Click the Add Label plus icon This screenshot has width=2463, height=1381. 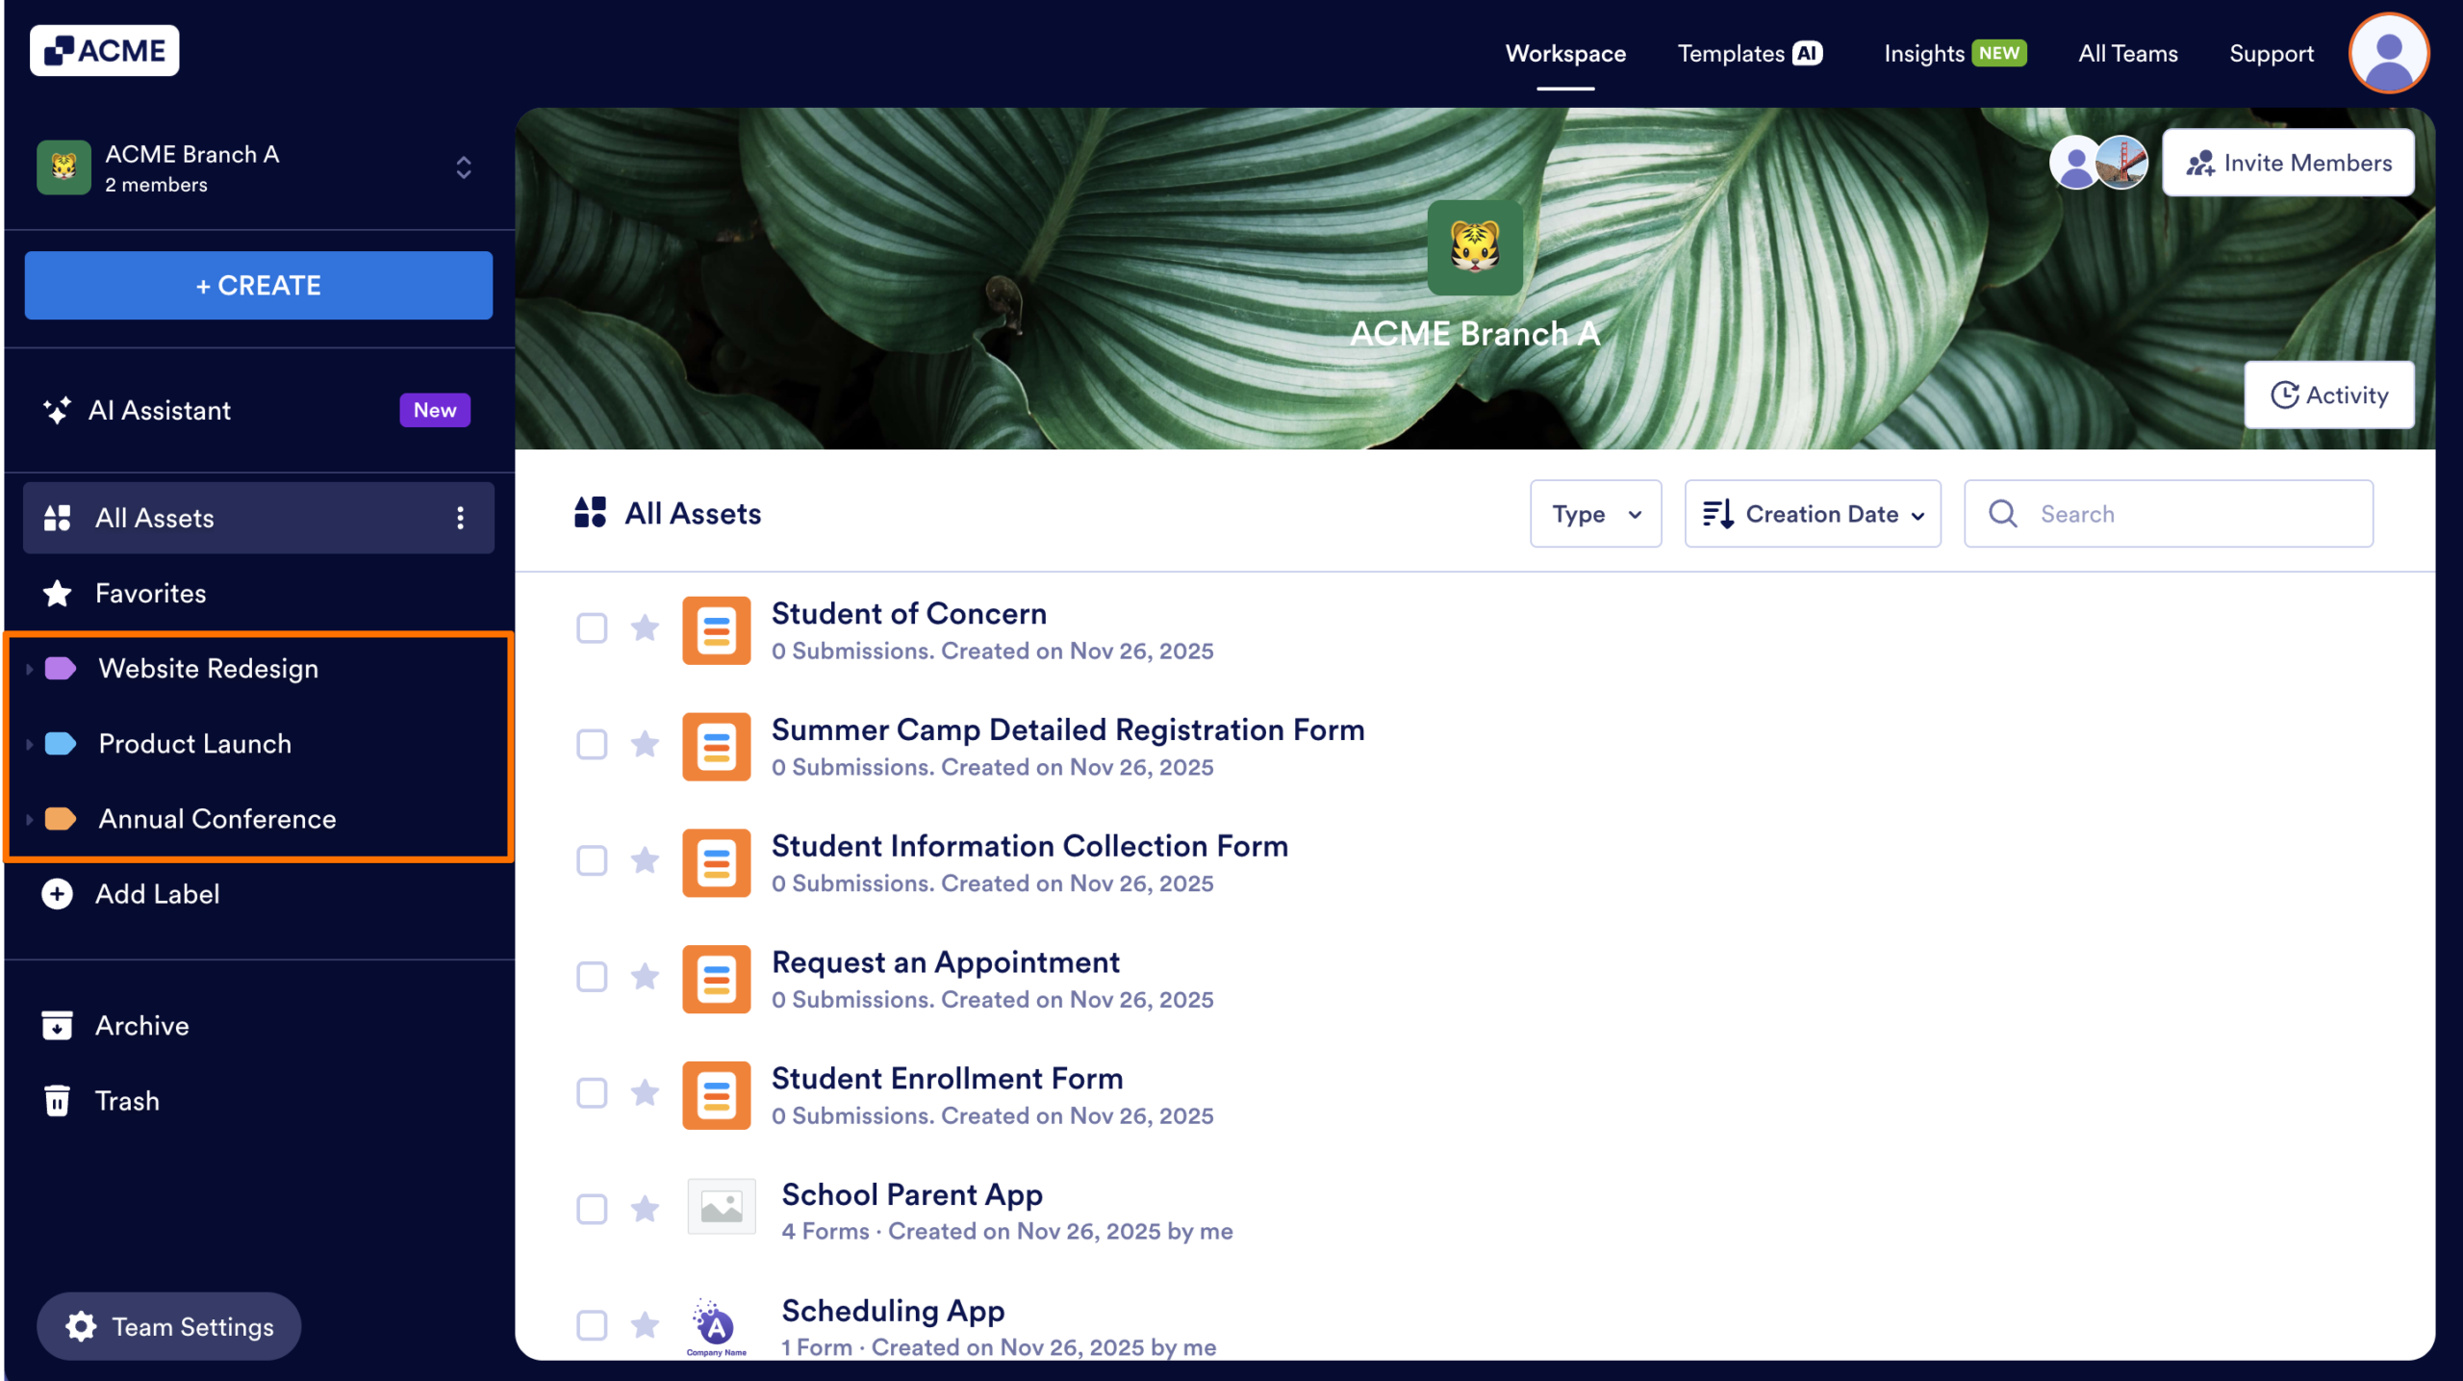[57, 893]
